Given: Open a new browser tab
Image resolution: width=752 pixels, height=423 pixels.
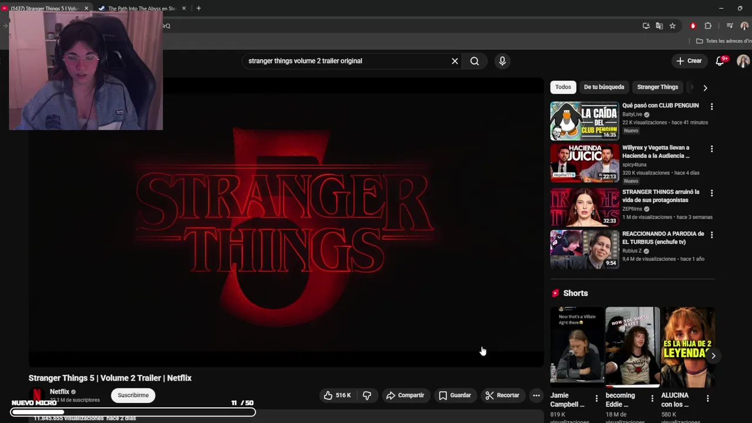Looking at the screenshot, I should [199, 8].
